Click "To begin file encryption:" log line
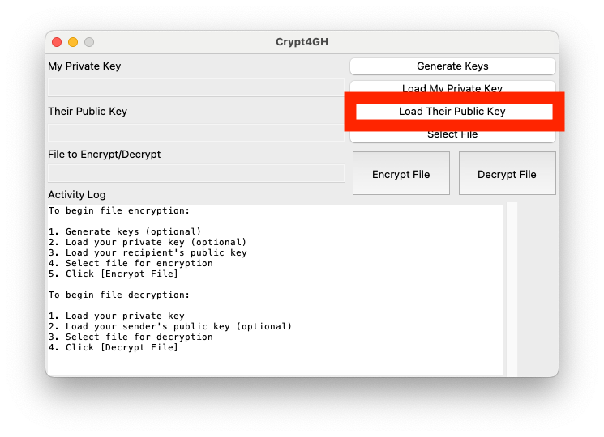Viewport: 604px width, 437px height. (118, 211)
